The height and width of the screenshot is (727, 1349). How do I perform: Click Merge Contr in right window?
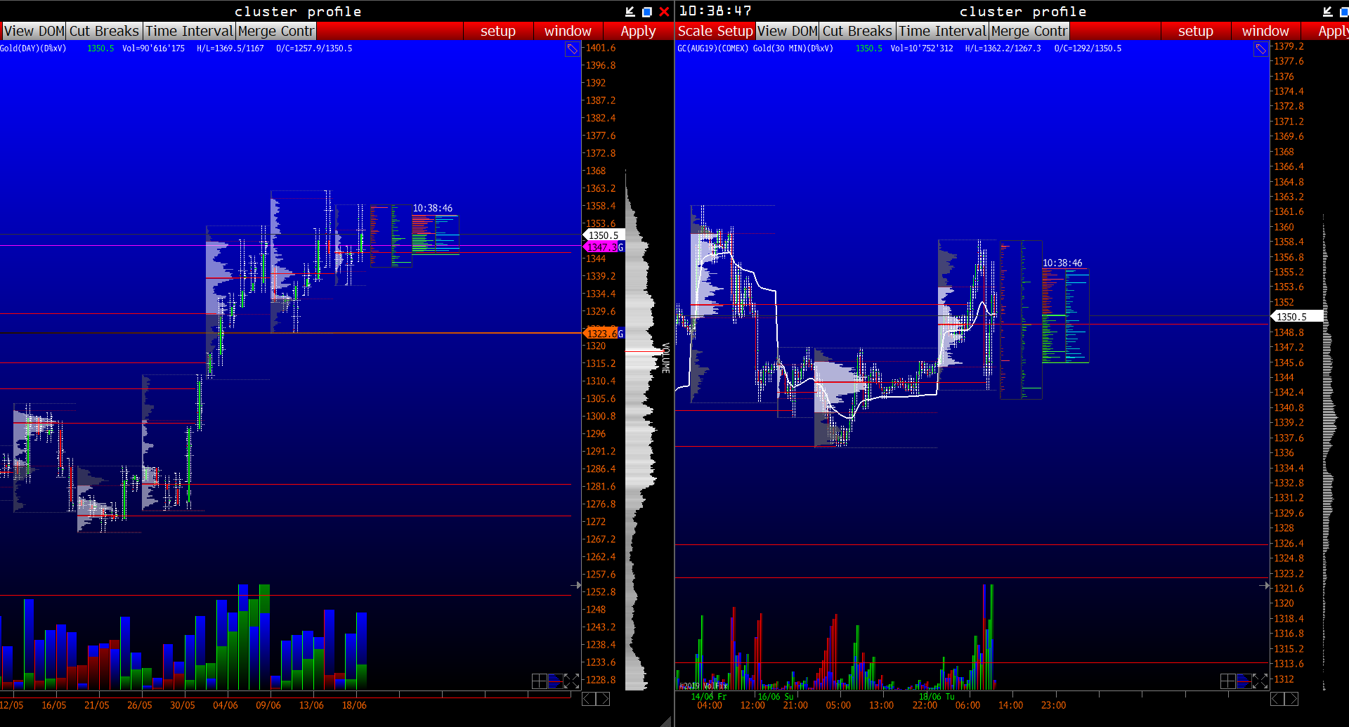tap(1029, 31)
